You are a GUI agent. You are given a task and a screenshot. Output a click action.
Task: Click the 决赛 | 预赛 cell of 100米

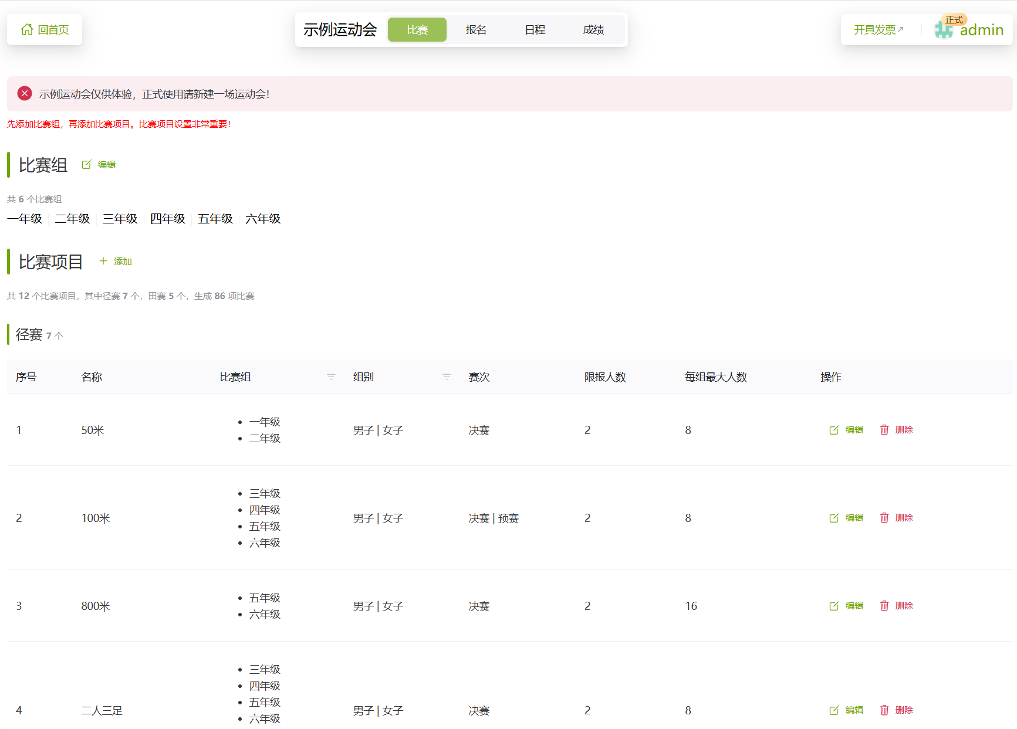pos(494,518)
